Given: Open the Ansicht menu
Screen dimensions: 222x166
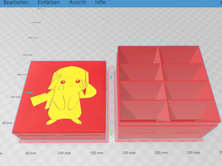Looking at the screenshot, I should click(77, 2).
